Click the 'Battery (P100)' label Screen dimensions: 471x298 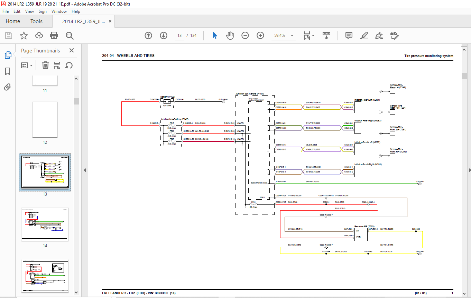click(168, 97)
